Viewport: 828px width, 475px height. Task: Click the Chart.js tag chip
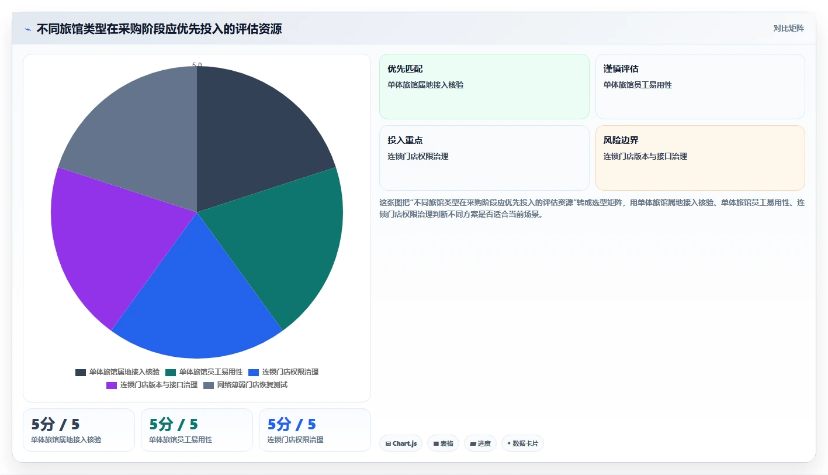pyautogui.click(x=401, y=443)
